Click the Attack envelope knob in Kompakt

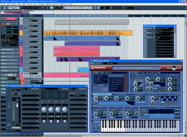96,98
